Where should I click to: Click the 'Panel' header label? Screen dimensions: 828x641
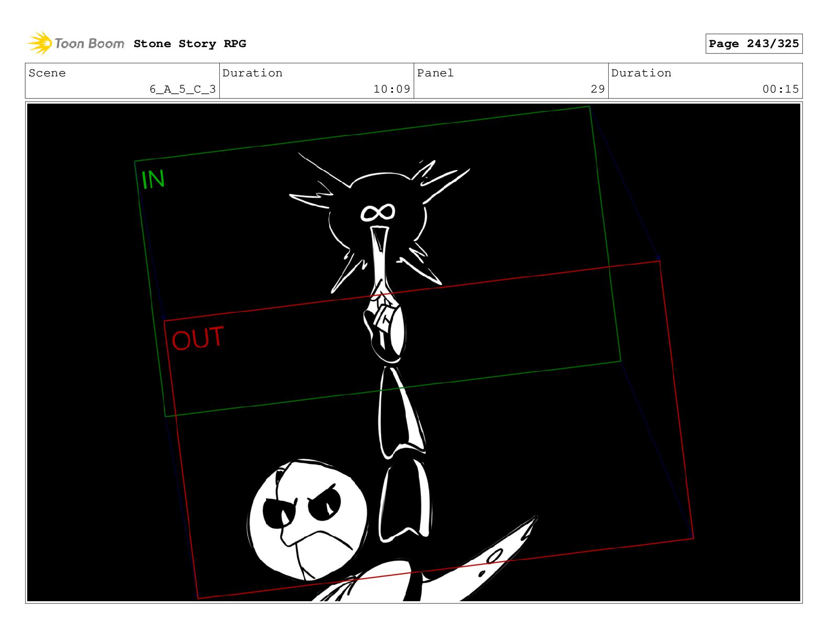click(435, 73)
